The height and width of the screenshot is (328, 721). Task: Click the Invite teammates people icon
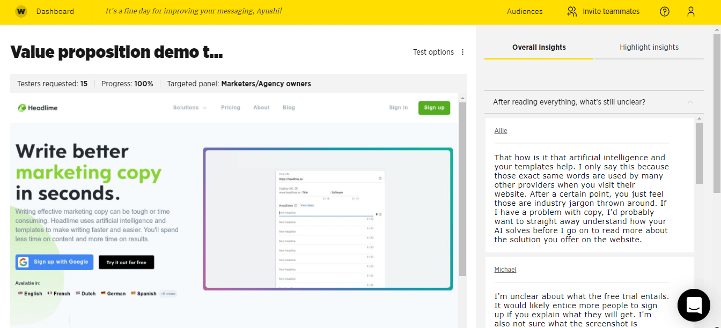(x=572, y=11)
